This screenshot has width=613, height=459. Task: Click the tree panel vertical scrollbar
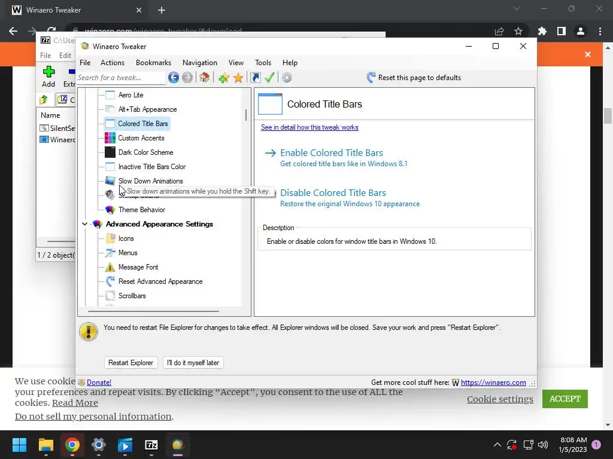[x=246, y=115]
